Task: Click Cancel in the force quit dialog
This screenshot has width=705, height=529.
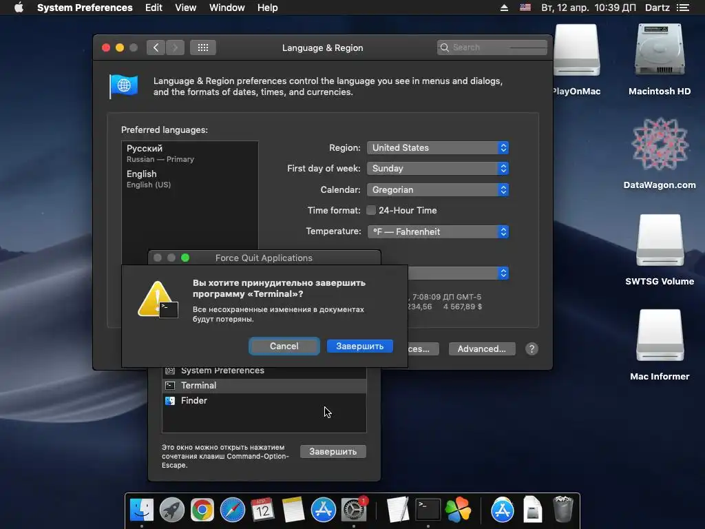Action: pos(284,346)
